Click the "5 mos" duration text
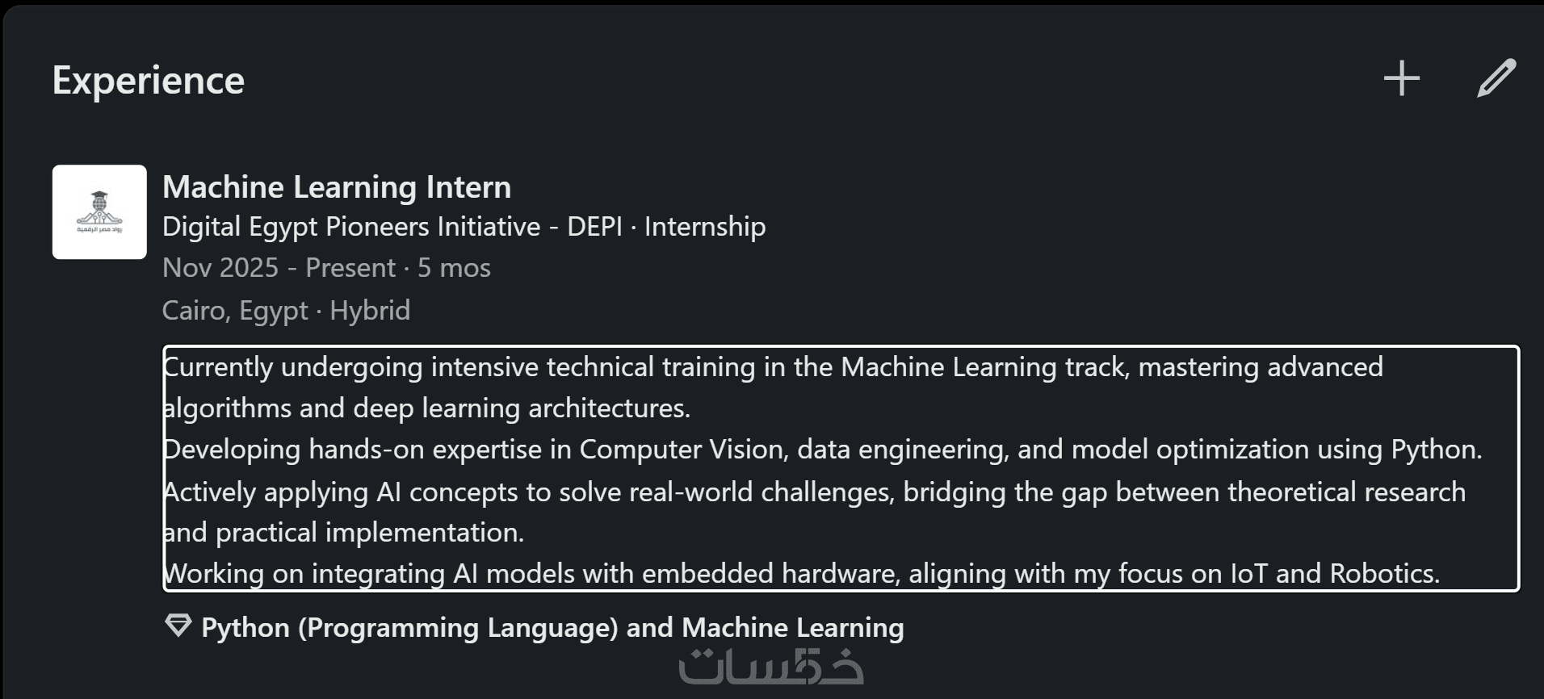The image size is (1544, 699). [x=454, y=268]
